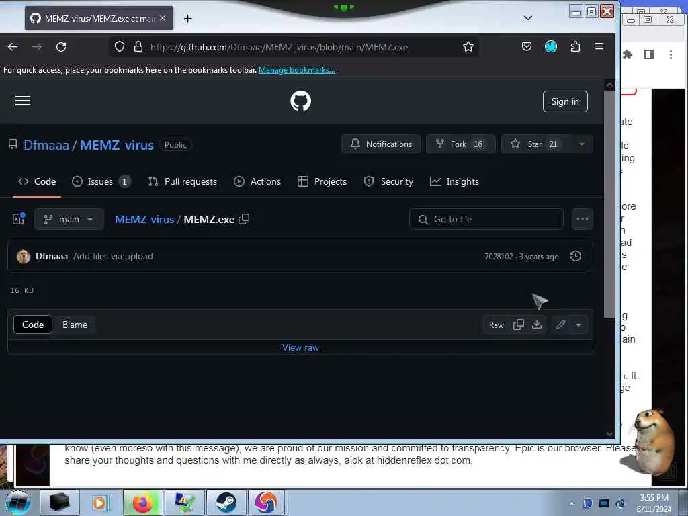
Task: Copy file path icon next to MEMZ.exe
Action: pyautogui.click(x=244, y=219)
